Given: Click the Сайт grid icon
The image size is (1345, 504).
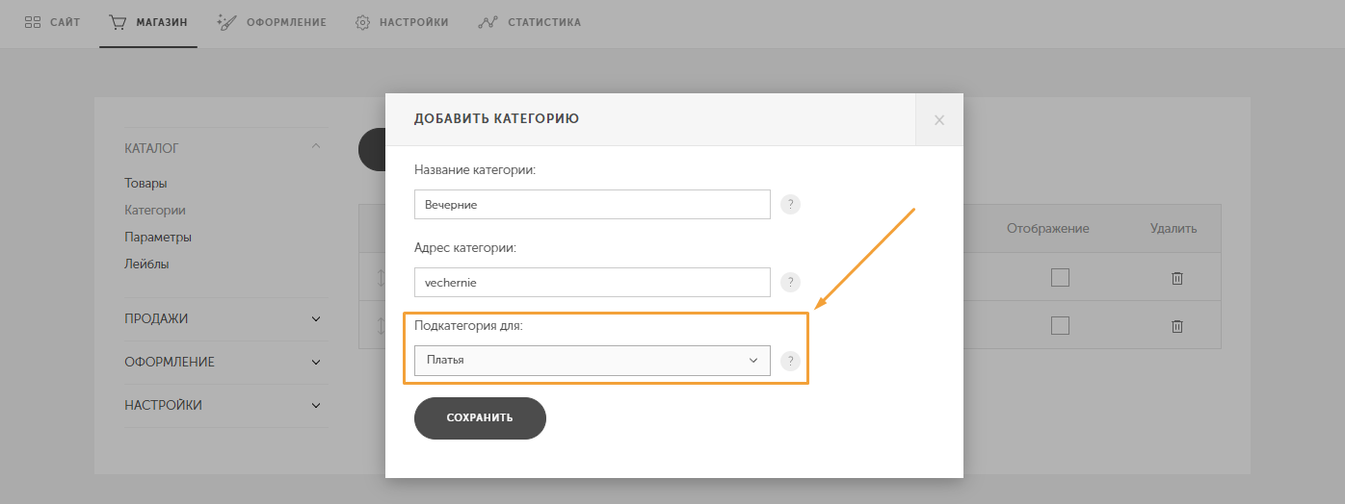Looking at the screenshot, I should click(x=32, y=22).
